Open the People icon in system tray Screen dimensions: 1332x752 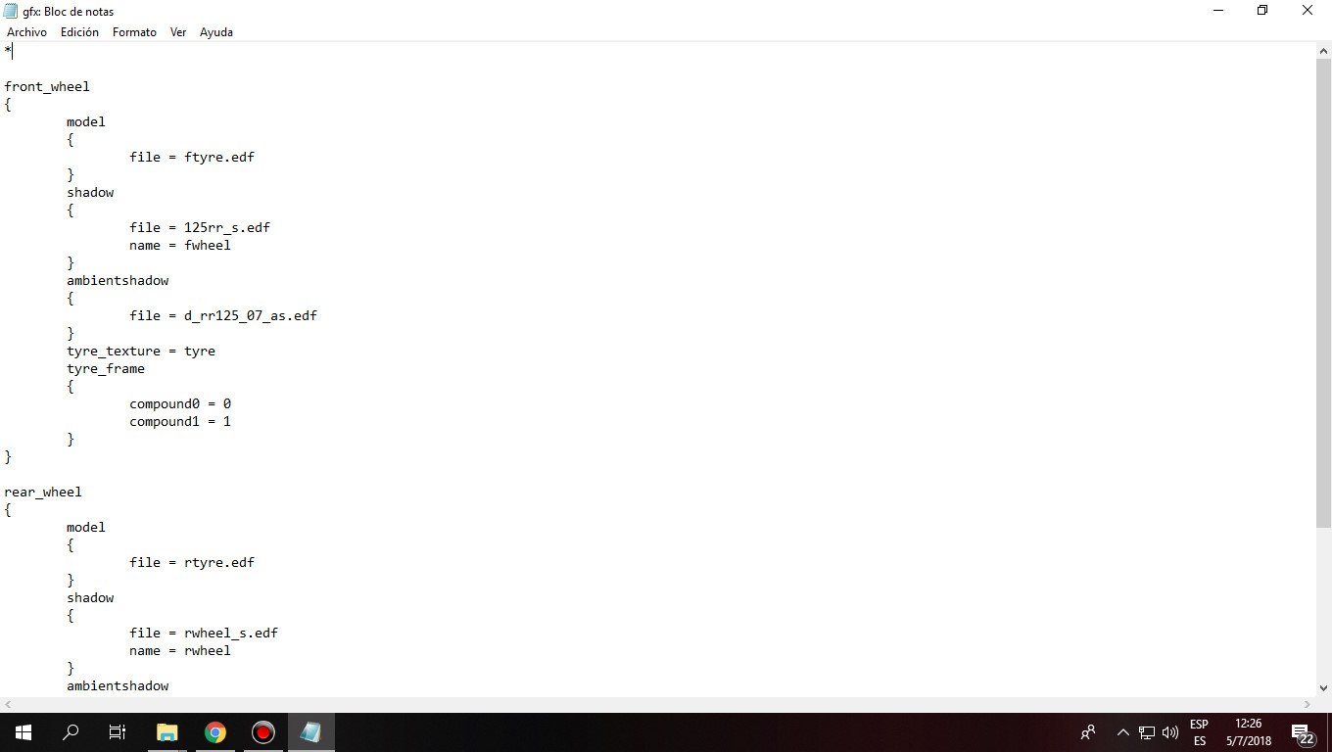[1088, 732]
